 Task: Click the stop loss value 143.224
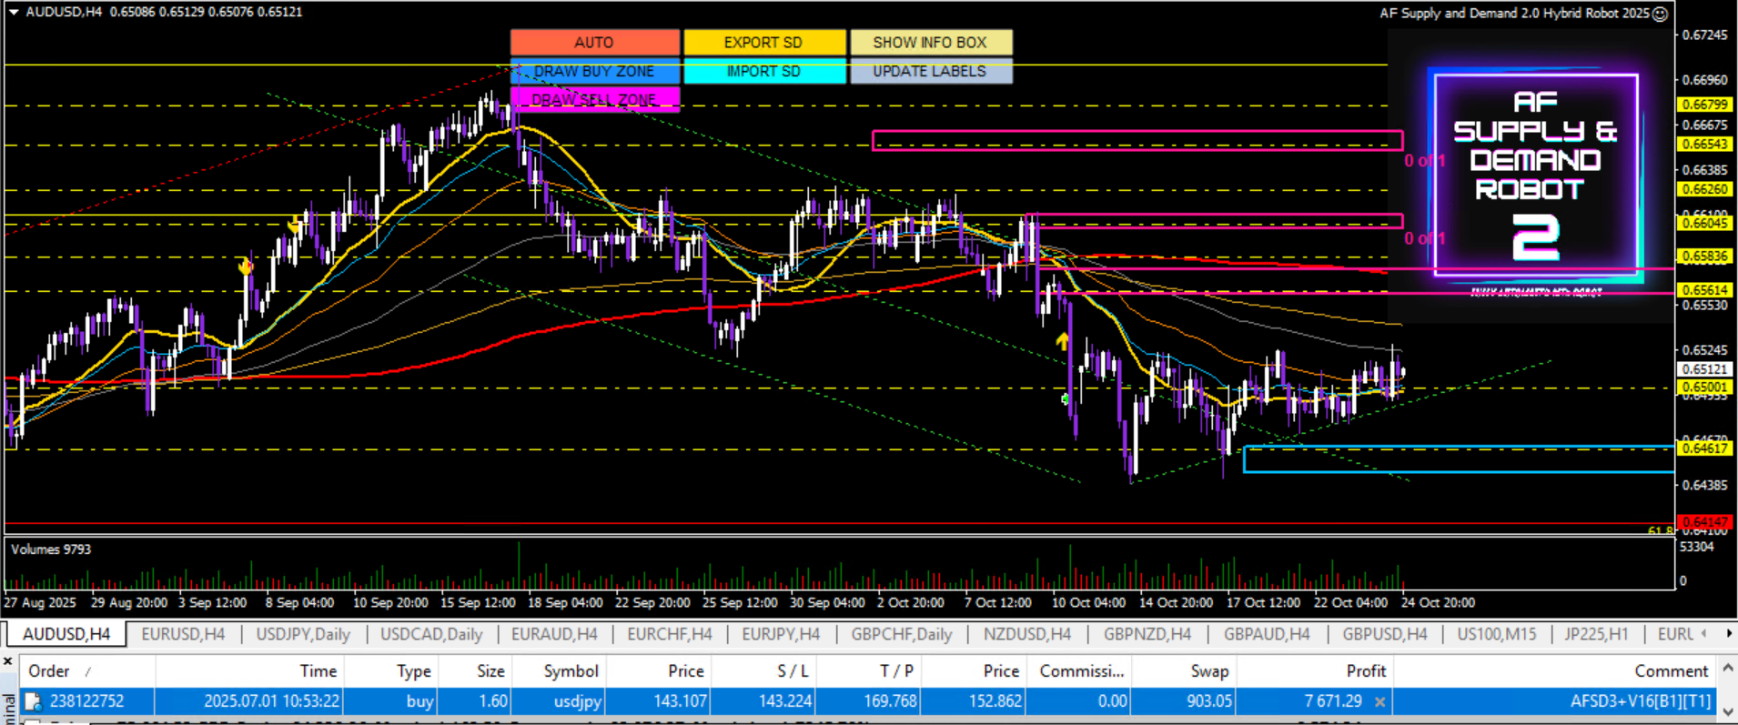pos(786,701)
